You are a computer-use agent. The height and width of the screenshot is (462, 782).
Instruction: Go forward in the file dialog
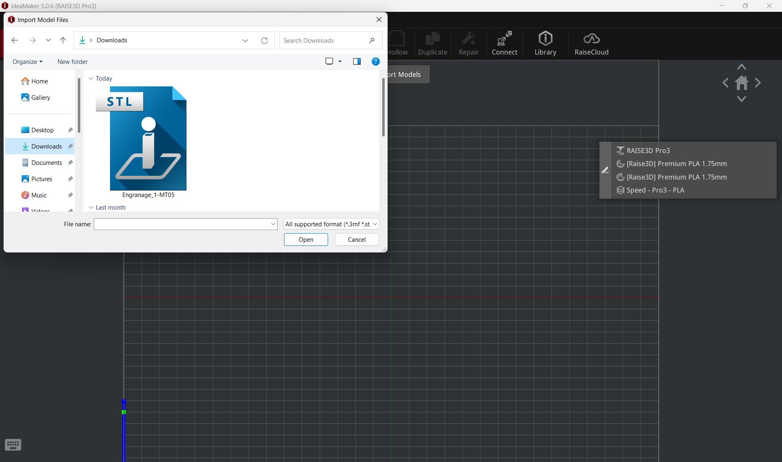[x=33, y=40]
